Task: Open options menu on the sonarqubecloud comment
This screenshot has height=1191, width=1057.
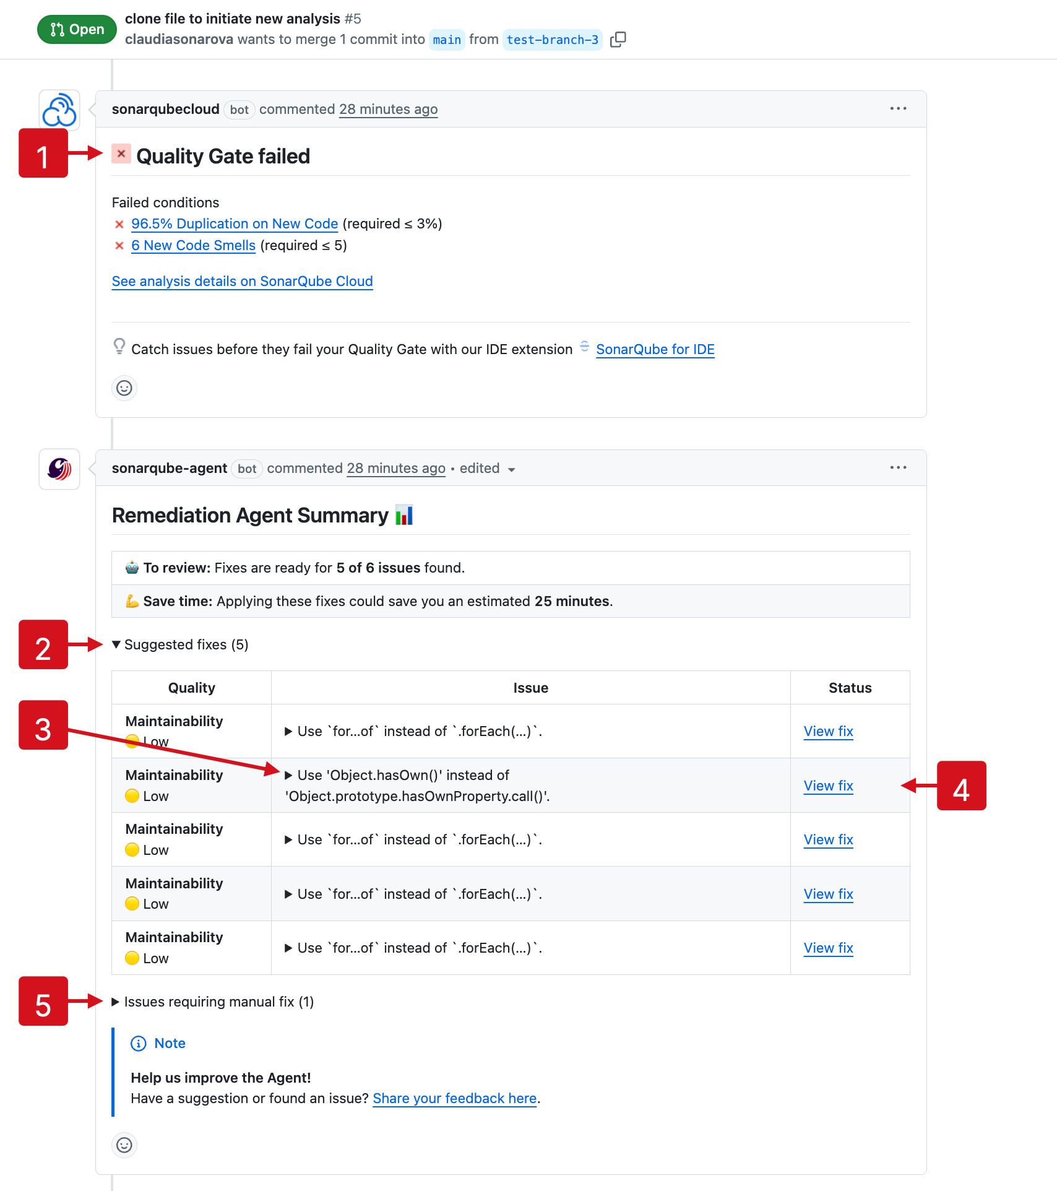Action: coord(898,108)
